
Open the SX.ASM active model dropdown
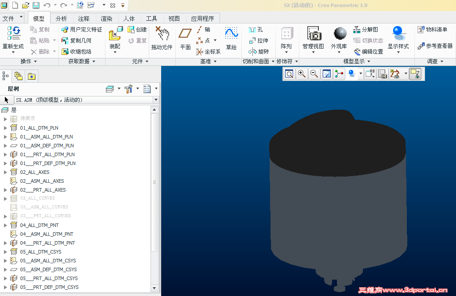tap(155, 100)
